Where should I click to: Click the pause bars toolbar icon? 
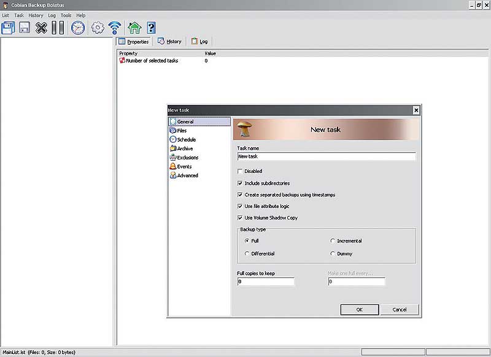pos(58,28)
